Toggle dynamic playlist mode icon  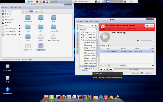click(109, 66)
